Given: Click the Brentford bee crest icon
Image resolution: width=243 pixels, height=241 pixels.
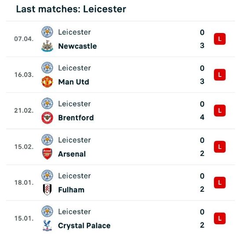Looking at the screenshot, I should (x=47, y=117).
